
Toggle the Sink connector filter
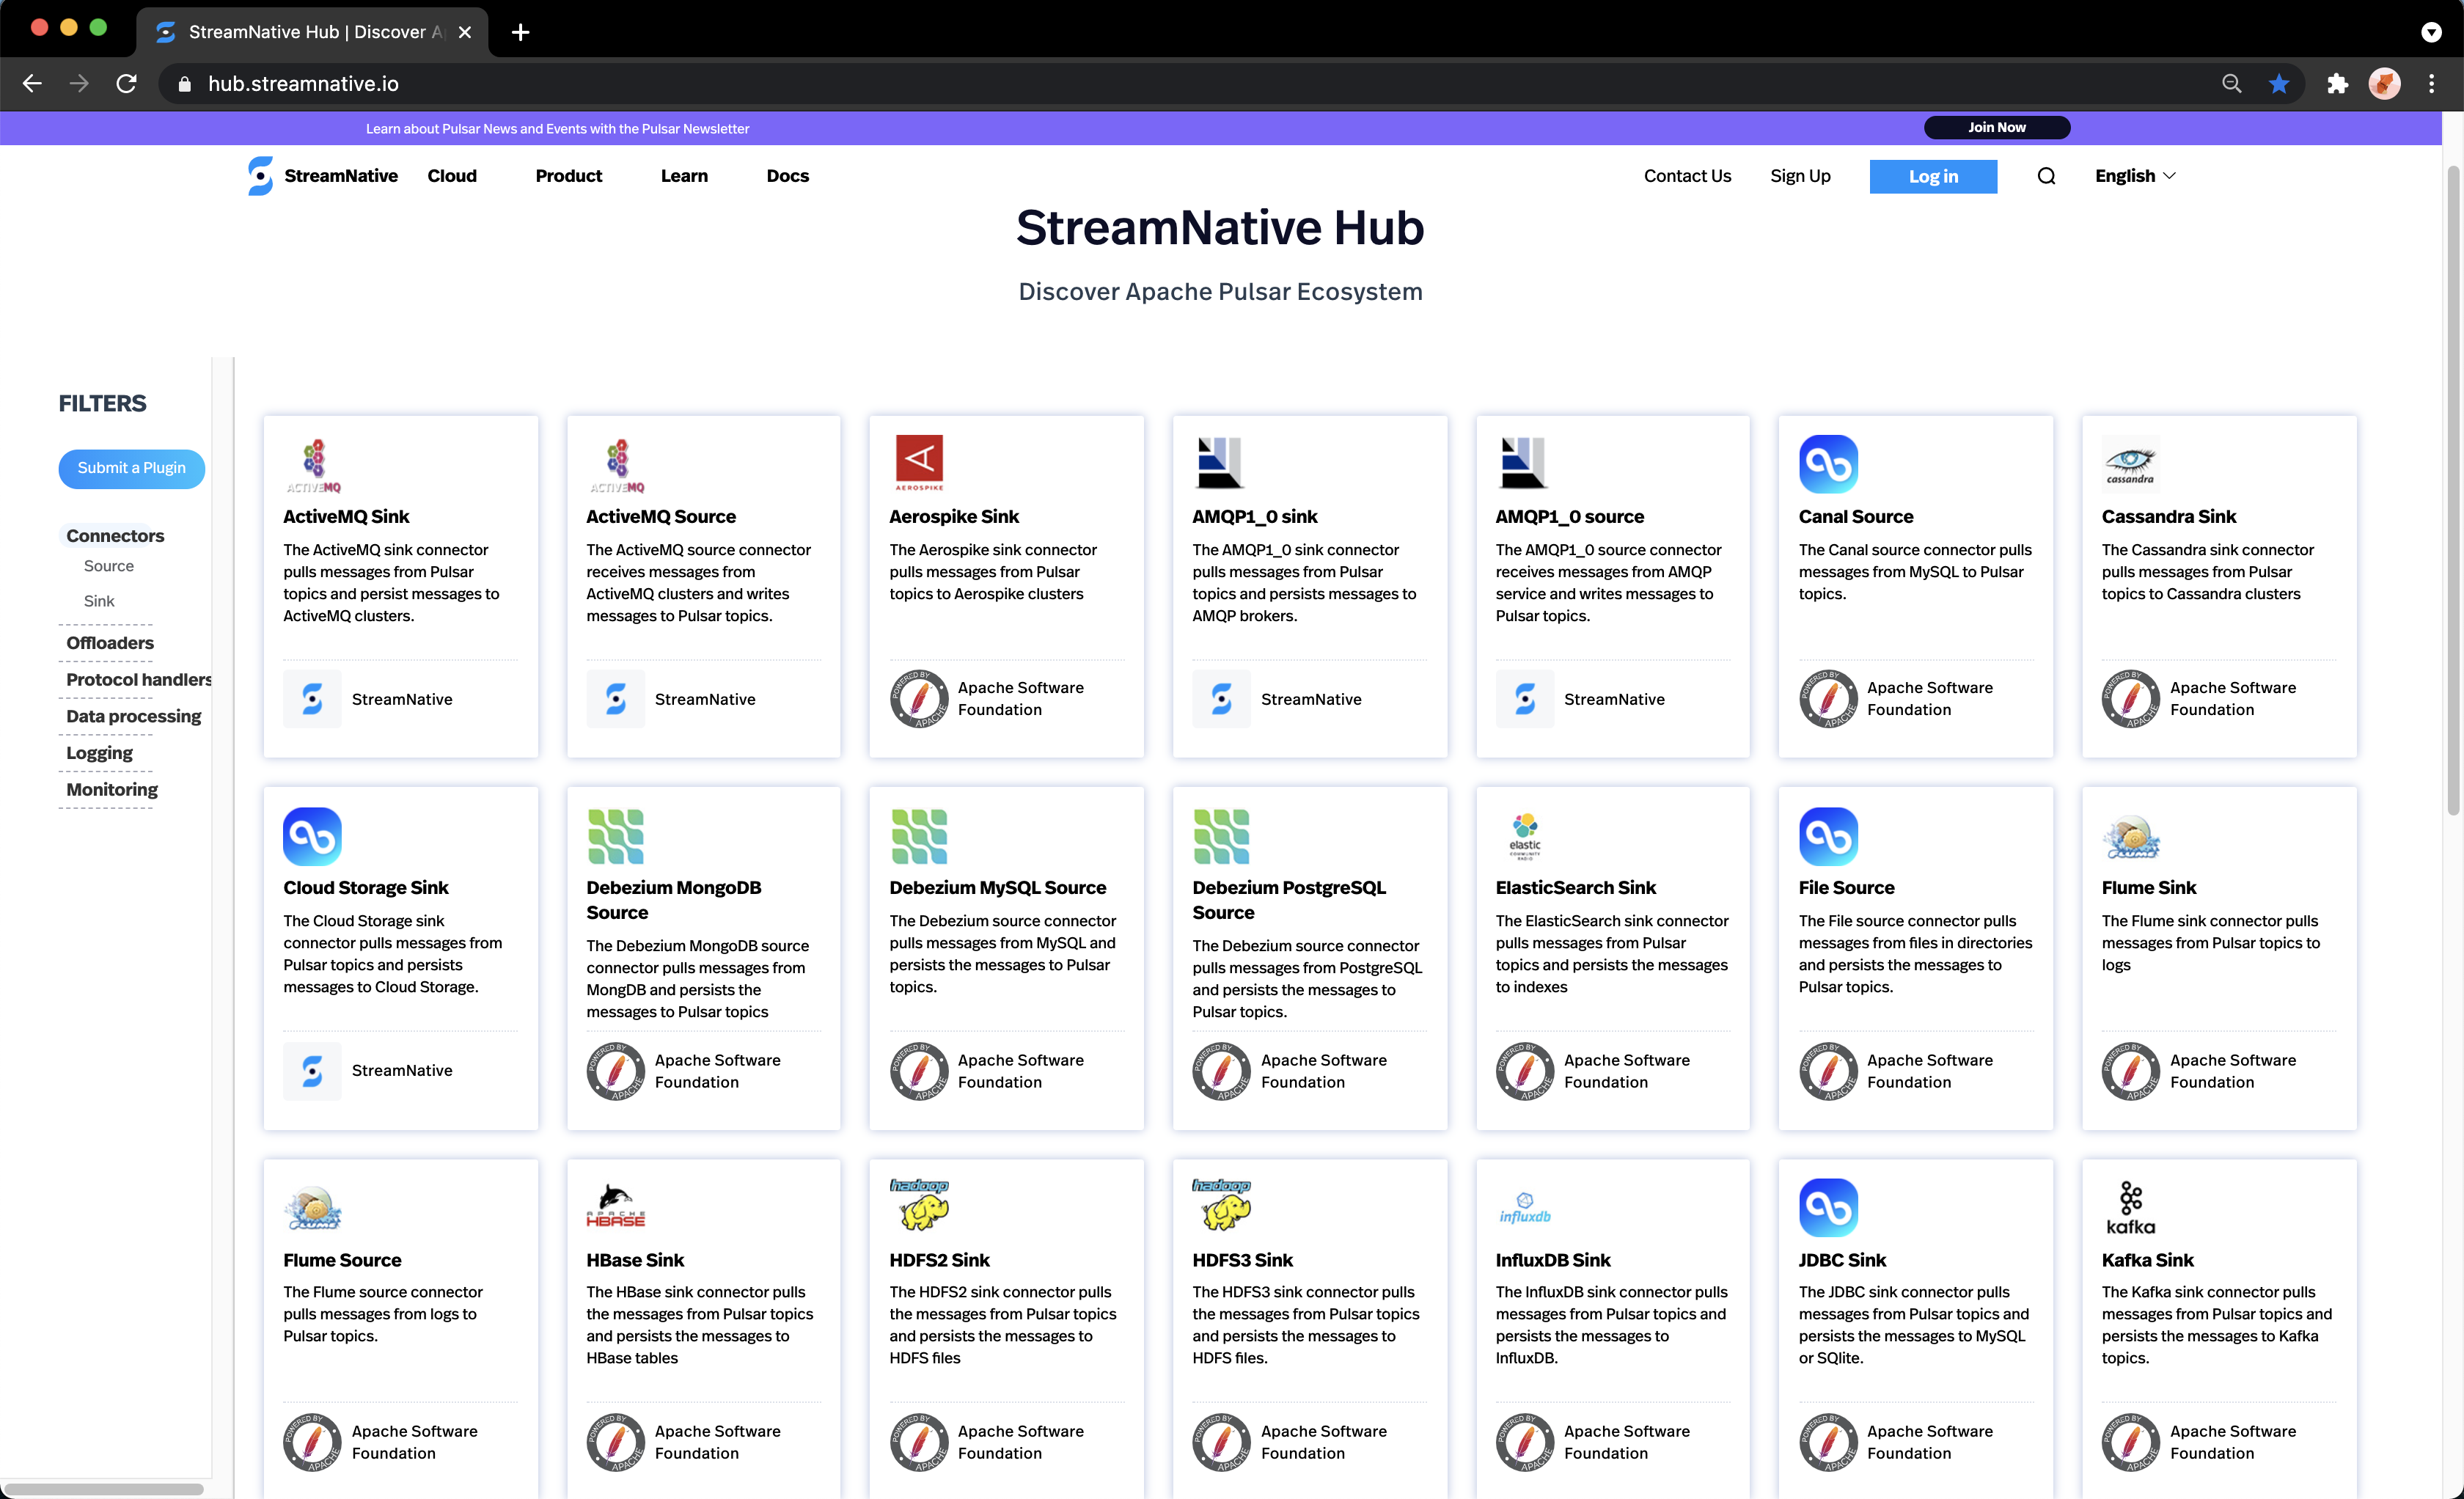coord(98,601)
